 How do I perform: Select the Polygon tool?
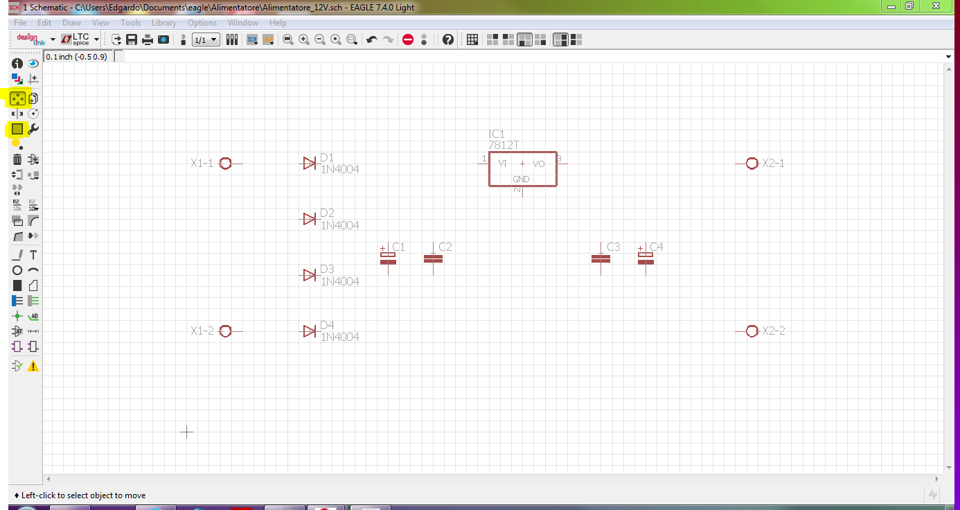coord(33,285)
